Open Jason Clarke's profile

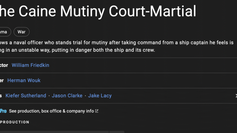coord(67,96)
